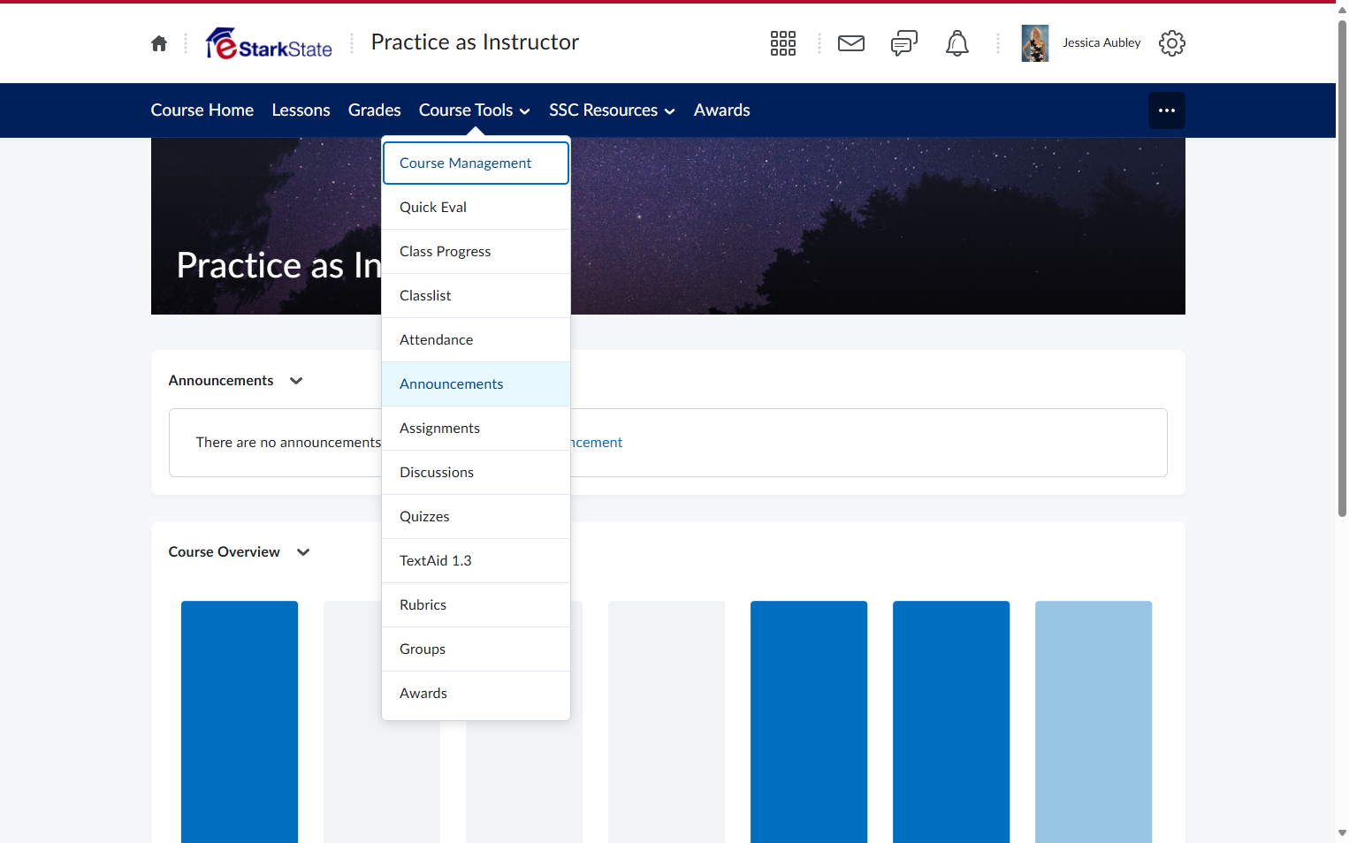Open Lessons in the navbar
This screenshot has width=1349, height=843.
click(x=301, y=110)
